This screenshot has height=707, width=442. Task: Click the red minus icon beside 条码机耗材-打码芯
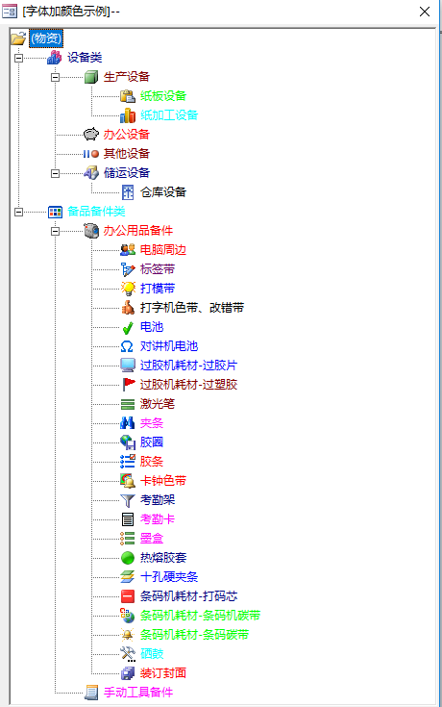(x=128, y=596)
